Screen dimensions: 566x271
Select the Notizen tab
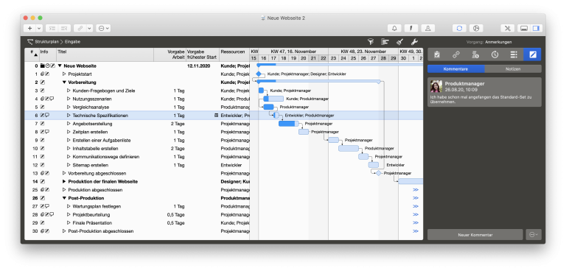(x=513, y=68)
